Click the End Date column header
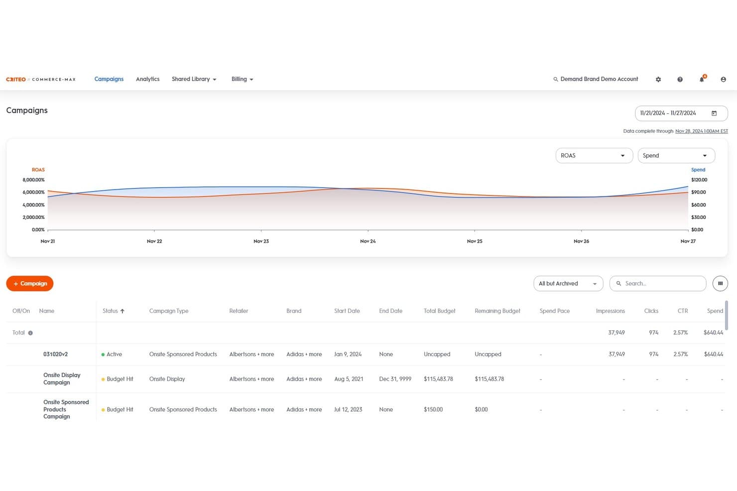Screen dimensions: 737x491 click(x=391, y=311)
